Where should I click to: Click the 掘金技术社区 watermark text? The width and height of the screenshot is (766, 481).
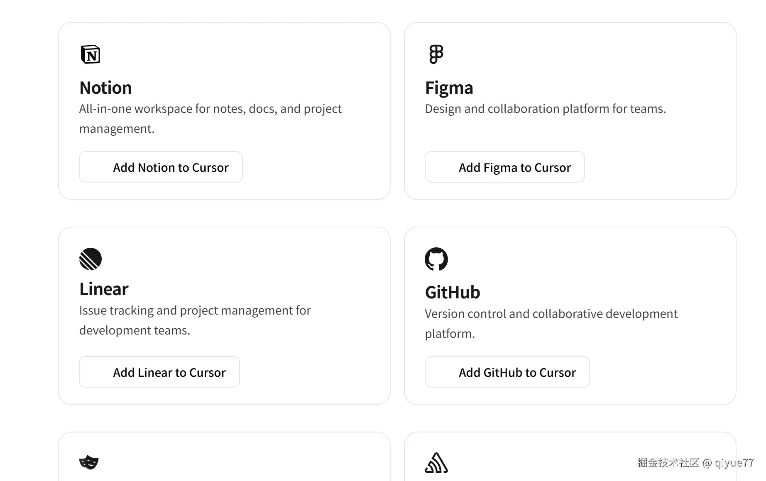pos(668,463)
